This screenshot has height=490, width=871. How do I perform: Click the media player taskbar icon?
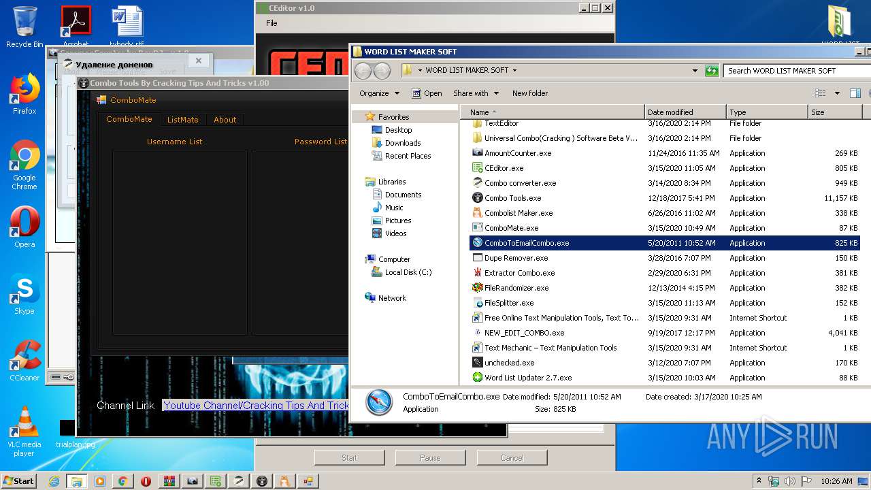[x=100, y=481]
